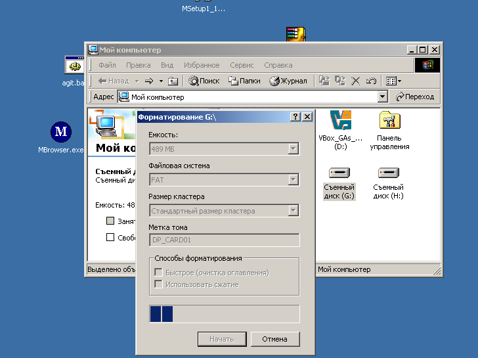Expand the Файловая система FAT dropdown
Screen dimensions: 478x358
pos(293,179)
